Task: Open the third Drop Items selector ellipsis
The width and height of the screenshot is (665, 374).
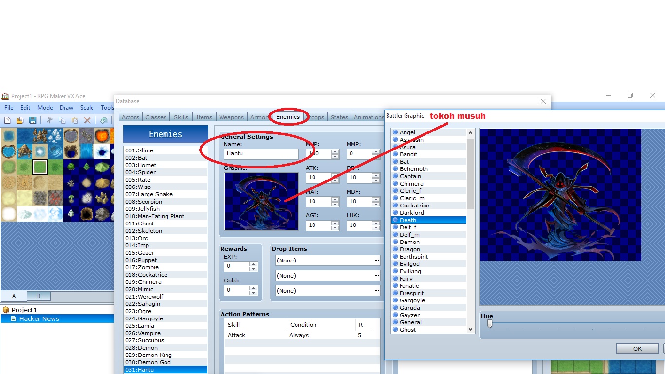Action: [x=376, y=291]
